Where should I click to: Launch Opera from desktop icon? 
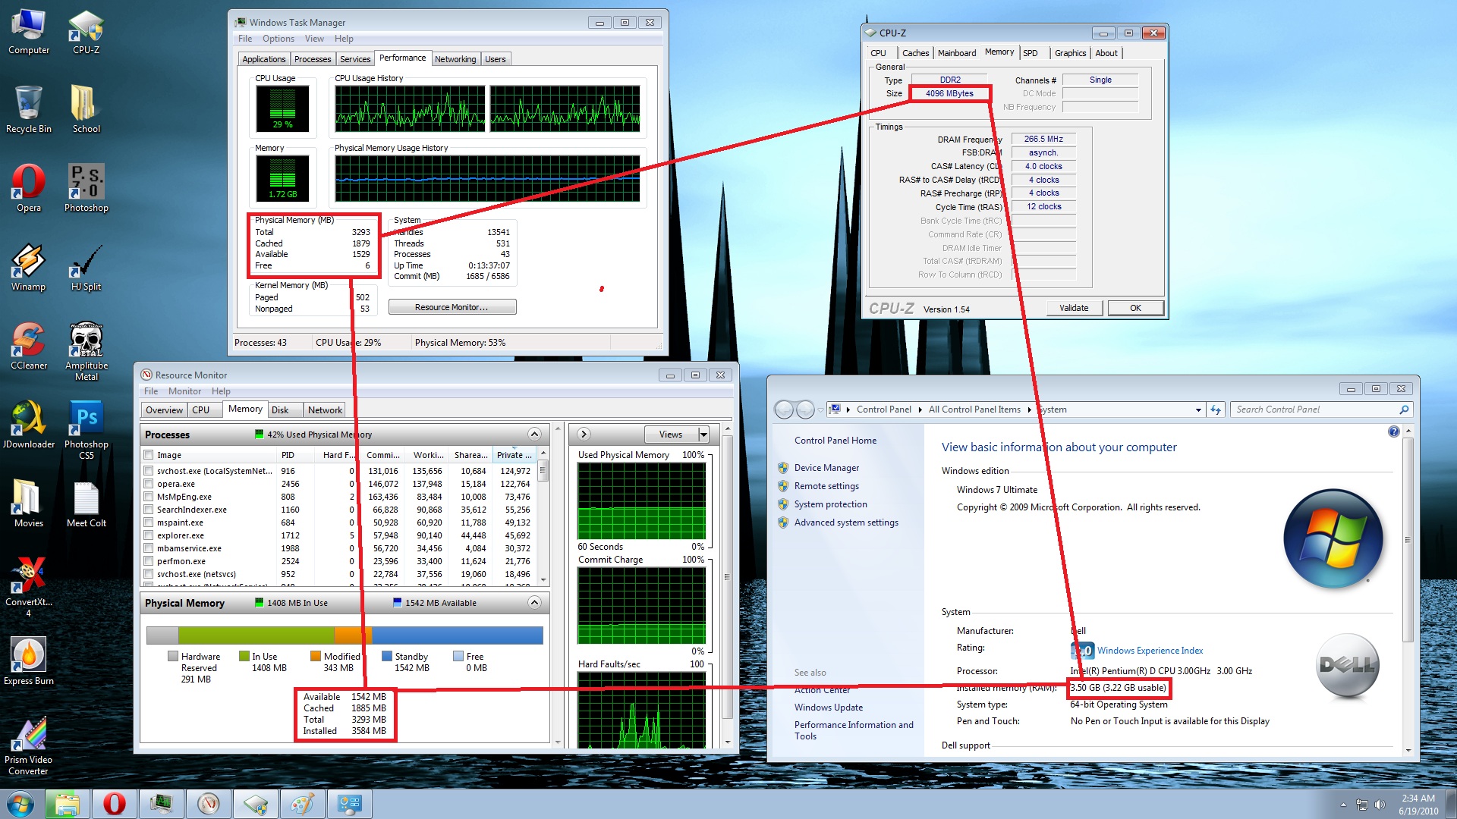click(x=29, y=189)
